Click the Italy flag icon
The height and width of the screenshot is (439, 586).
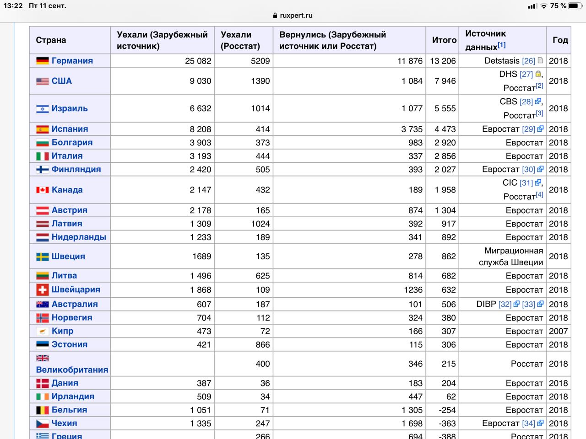click(x=43, y=156)
